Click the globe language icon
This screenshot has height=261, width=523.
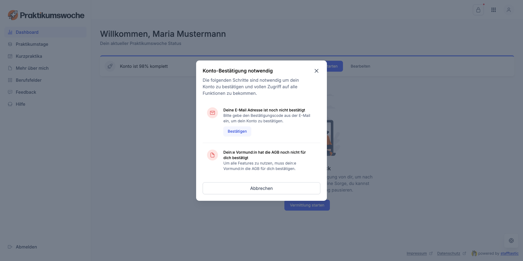(x=511, y=241)
